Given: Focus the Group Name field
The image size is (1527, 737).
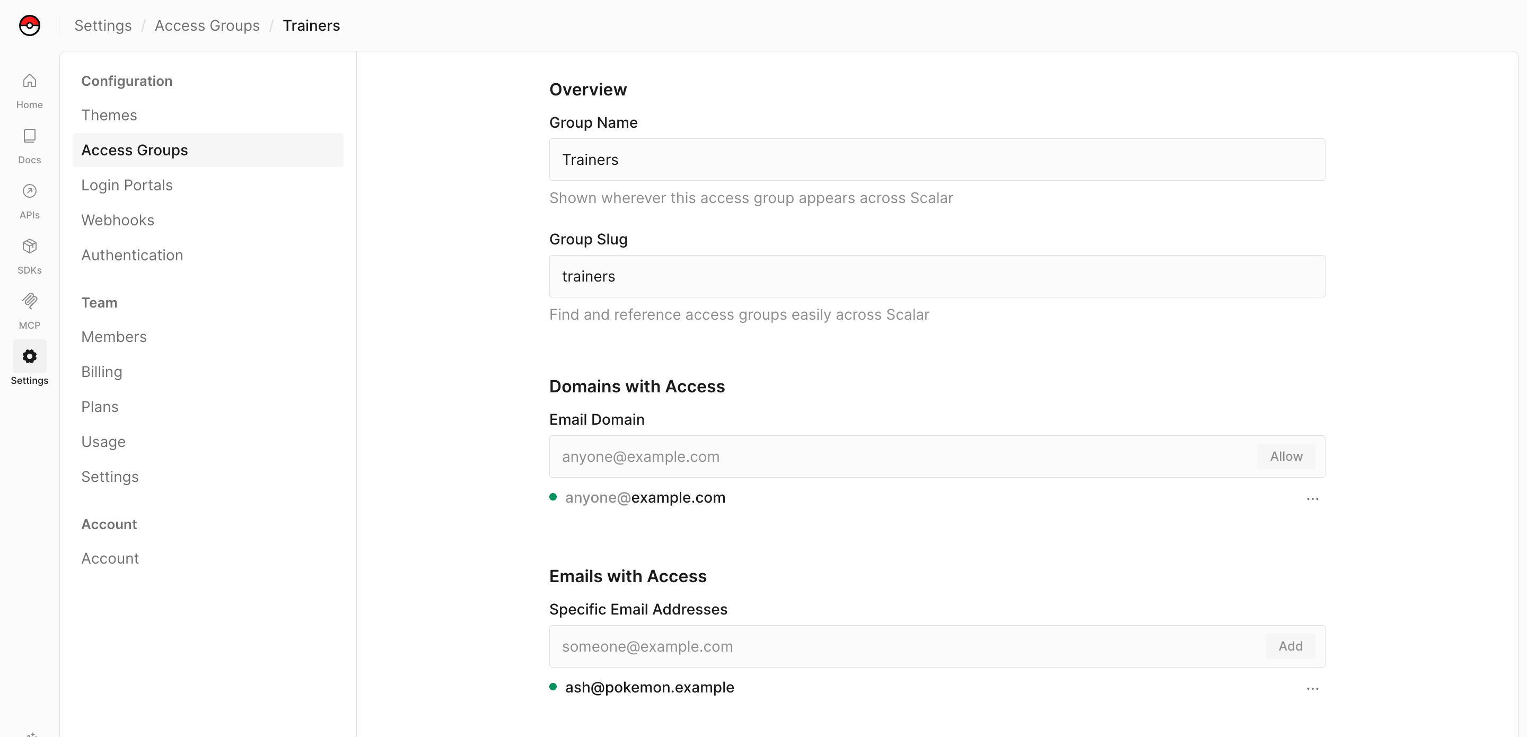Looking at the screenshot, I should (936, 160).
